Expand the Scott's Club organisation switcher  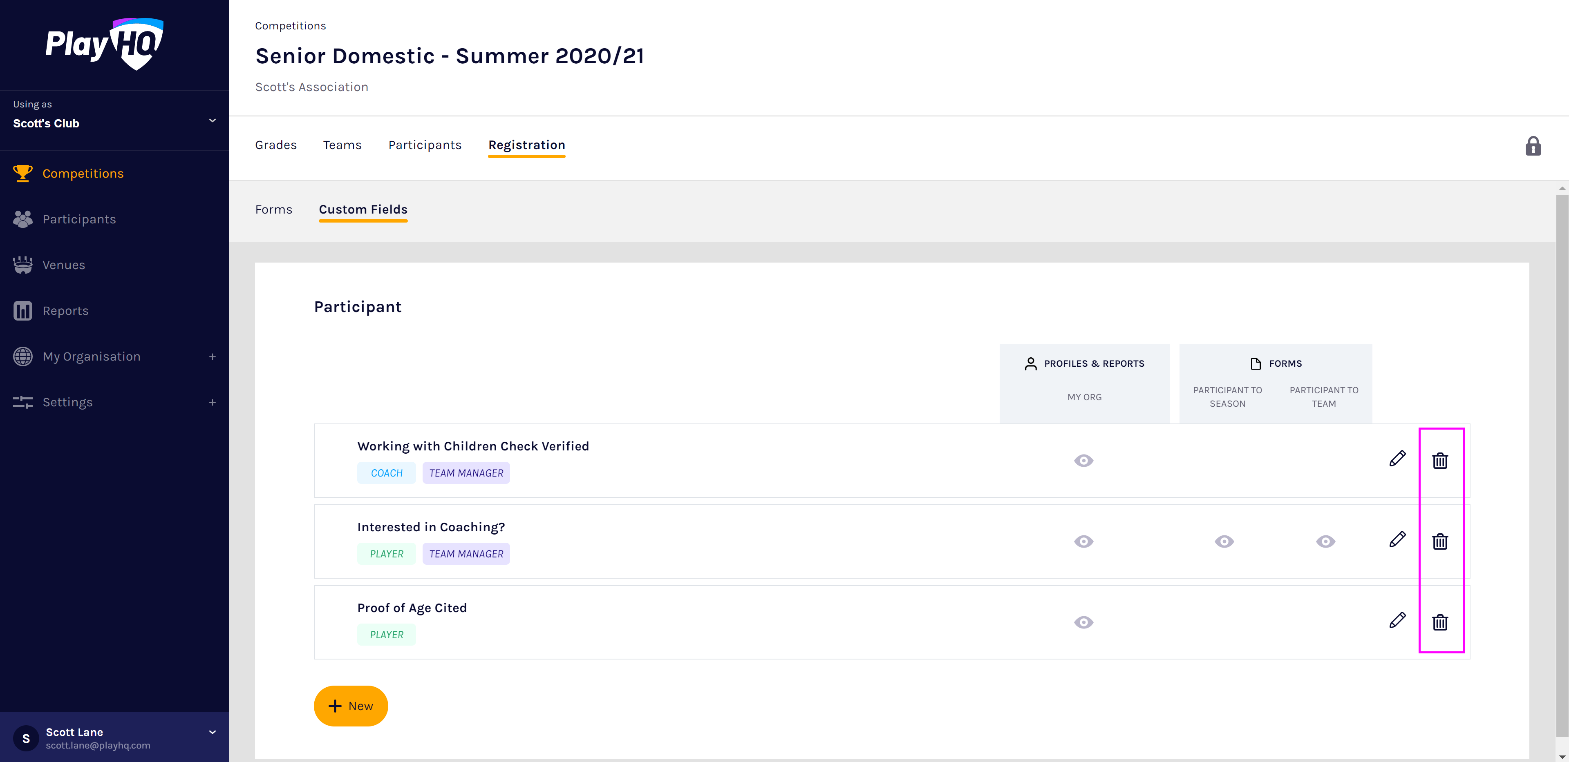point(212,120)
